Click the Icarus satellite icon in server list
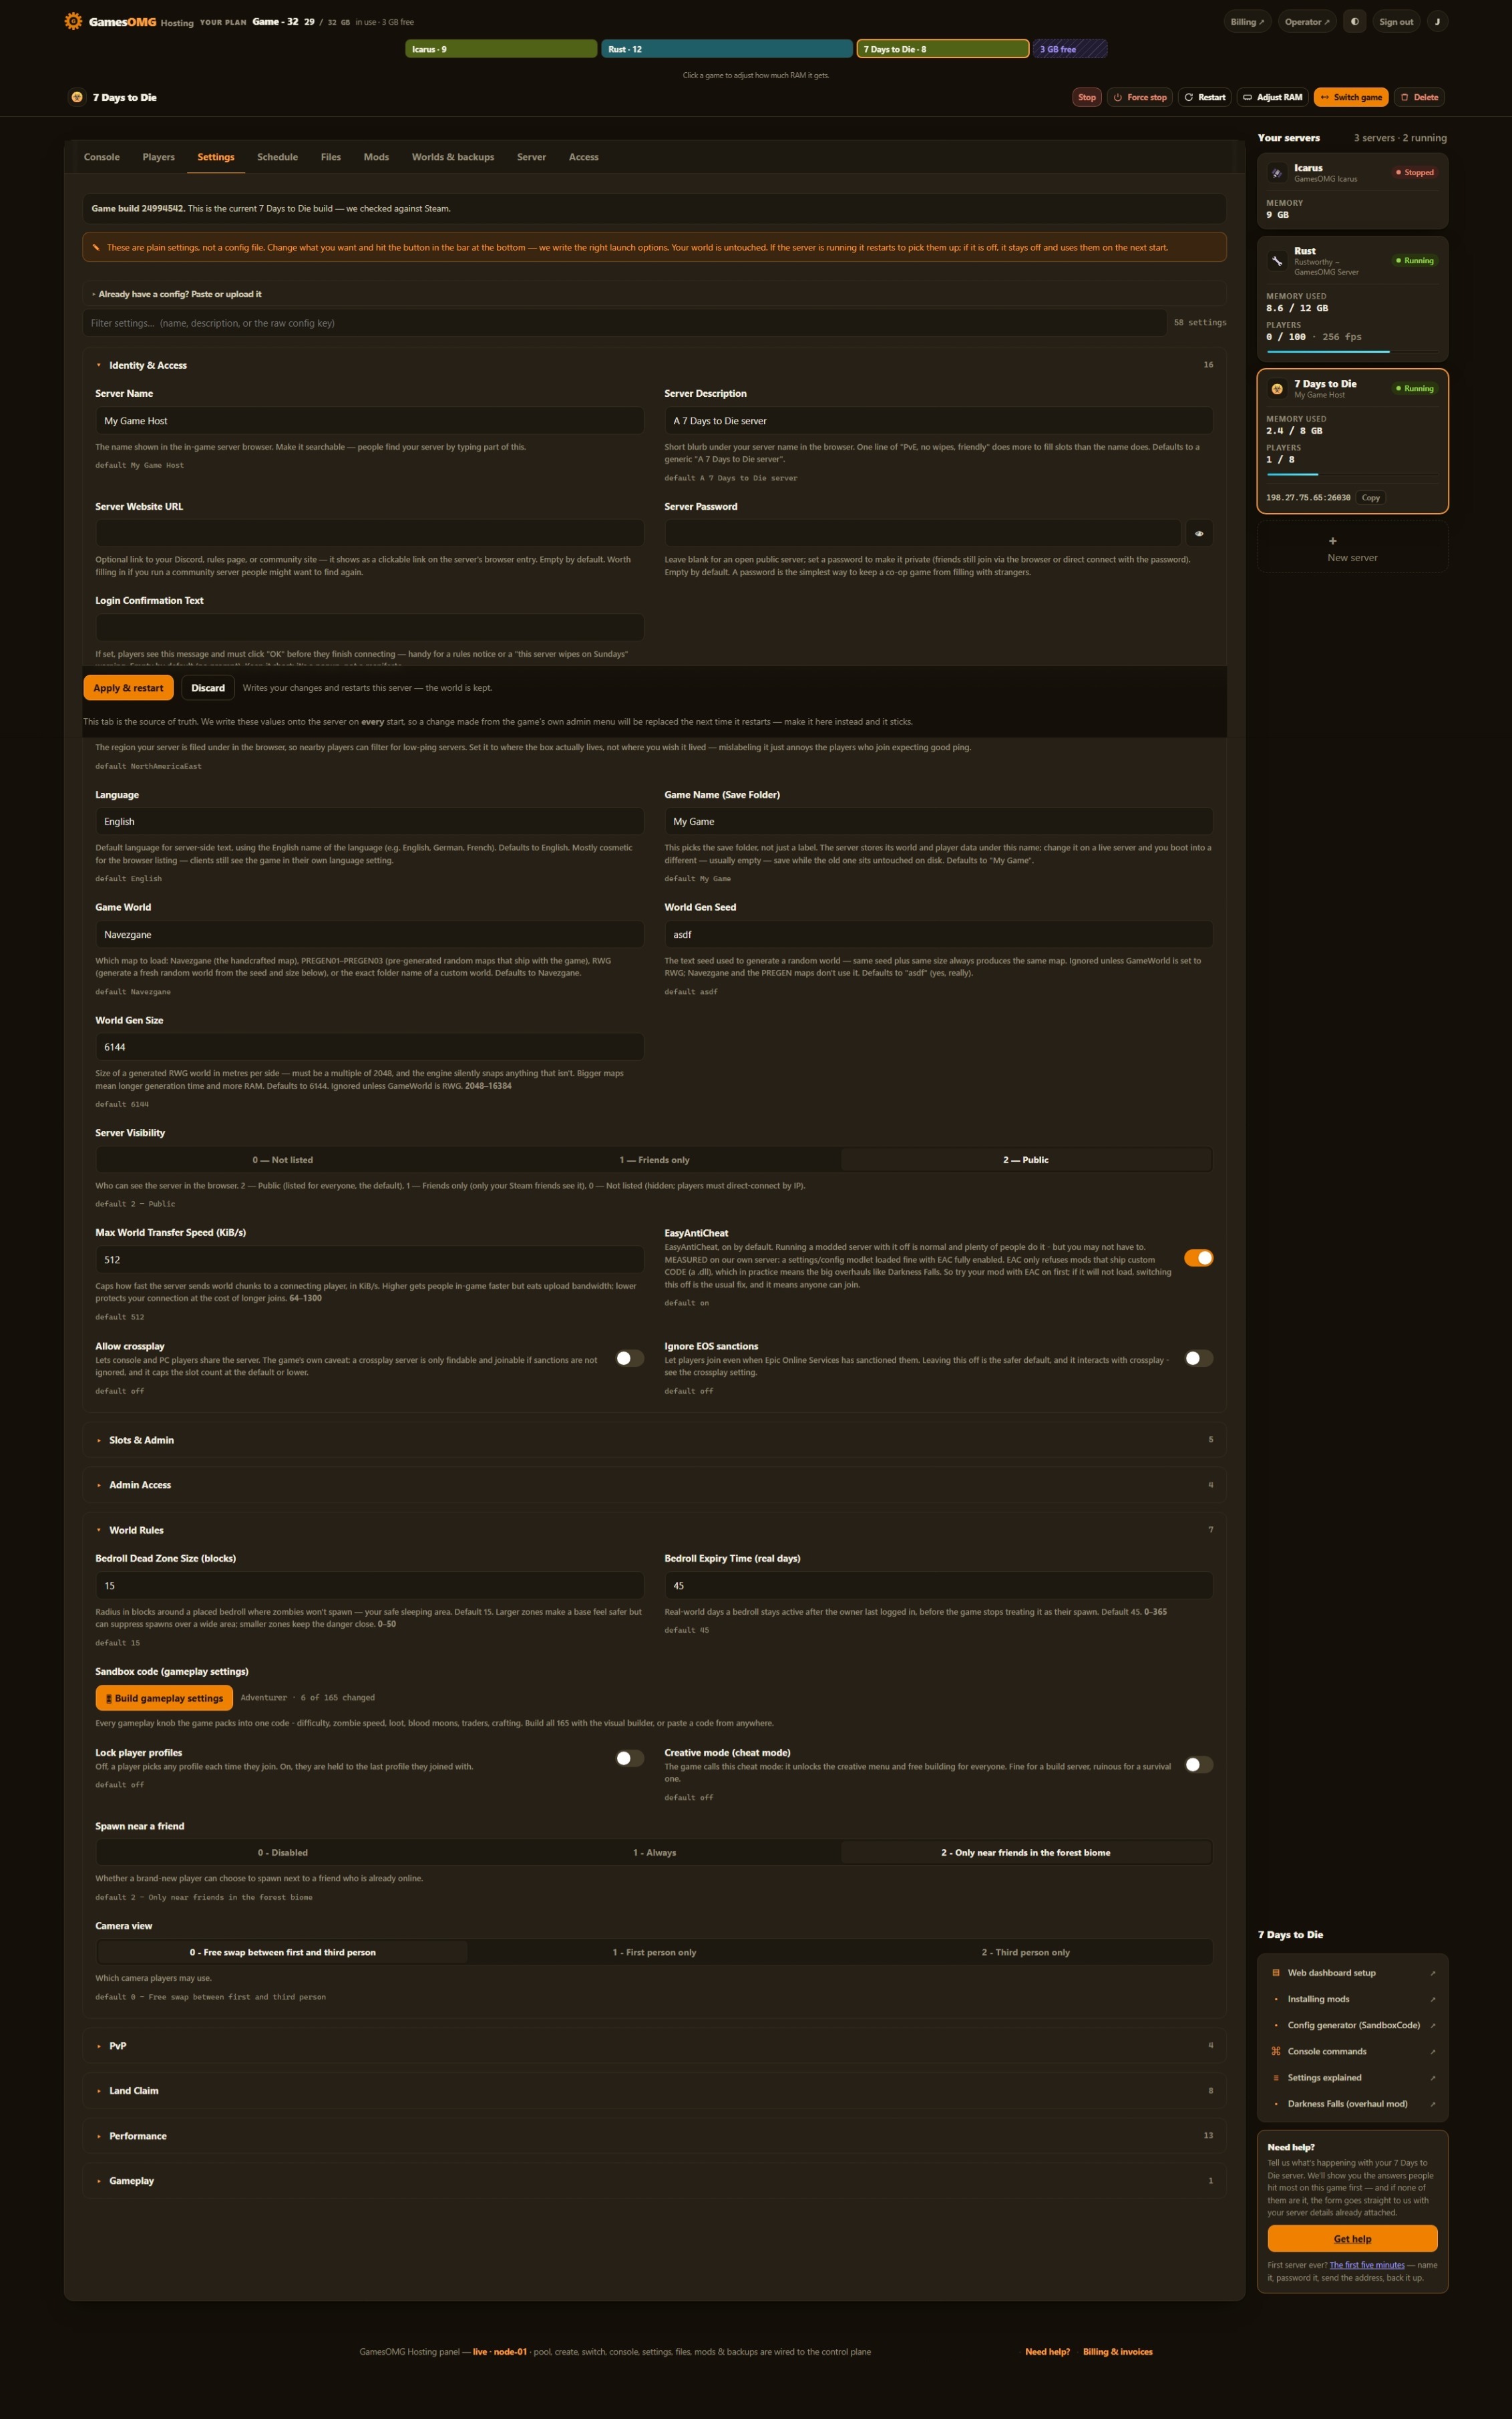 pyautogui.click(x=1277, y=173)
